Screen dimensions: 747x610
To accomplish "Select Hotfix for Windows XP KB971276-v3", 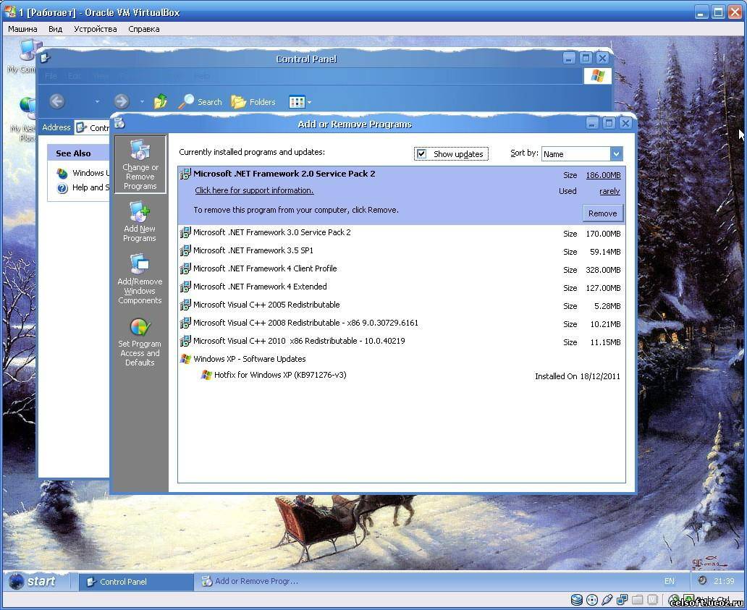I will pyautogui.click(x=279, y=375).
